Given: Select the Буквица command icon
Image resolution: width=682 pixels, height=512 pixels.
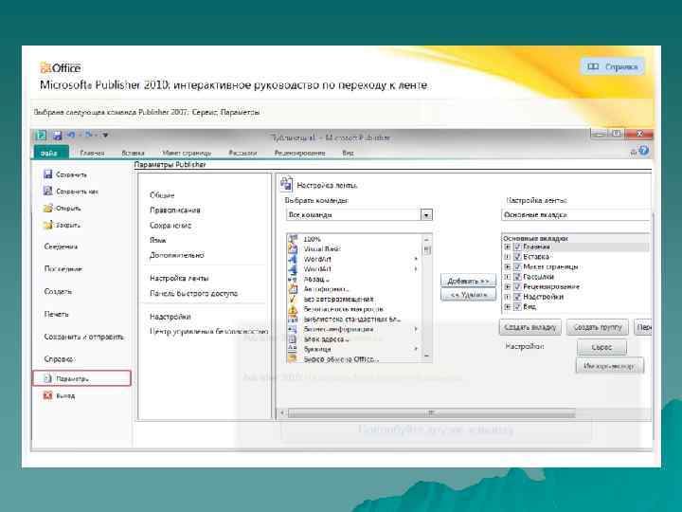Looking at the screenshot, I should 293,349.
